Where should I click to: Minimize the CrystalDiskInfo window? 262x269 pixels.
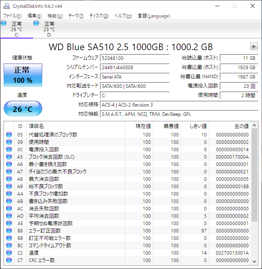pyautogui.click(x=217, y=6)
